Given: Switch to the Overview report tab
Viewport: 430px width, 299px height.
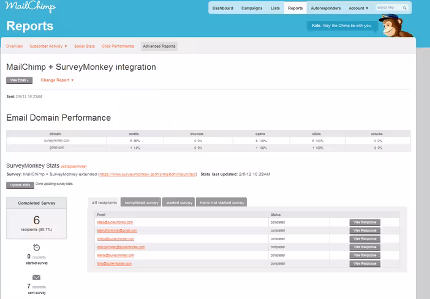Looking at the screenshot, I should 14,46.
